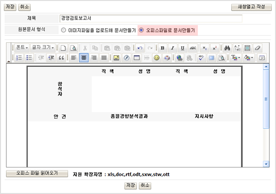This screenshot has height=194, width=276.
Task: Insert a numbered list
Action: tap(19, 58)
